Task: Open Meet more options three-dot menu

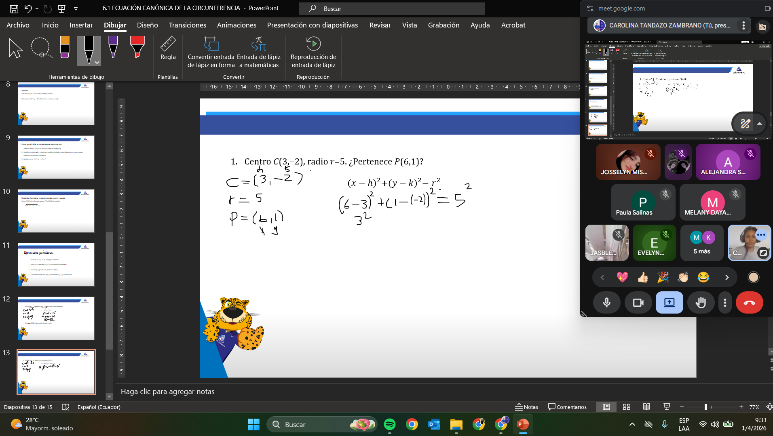Action: click(725, 303)
